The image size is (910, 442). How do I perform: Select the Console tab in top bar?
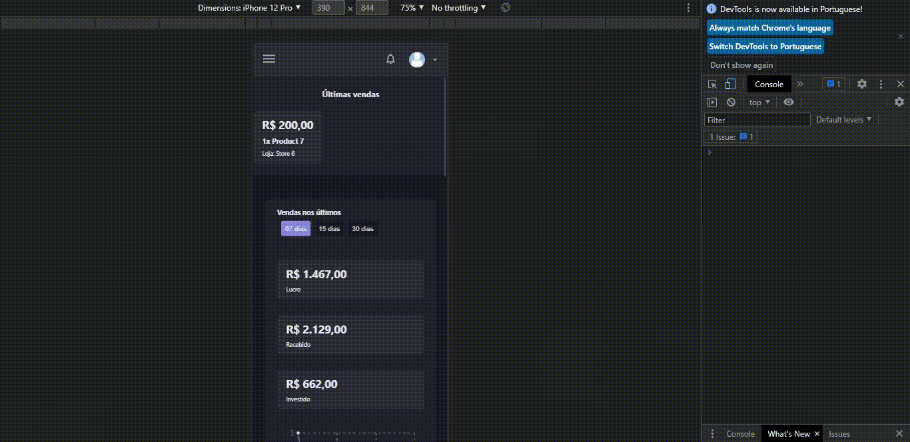tap(769, 84)
